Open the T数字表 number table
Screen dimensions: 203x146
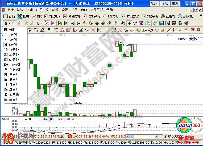click(150, 16)
